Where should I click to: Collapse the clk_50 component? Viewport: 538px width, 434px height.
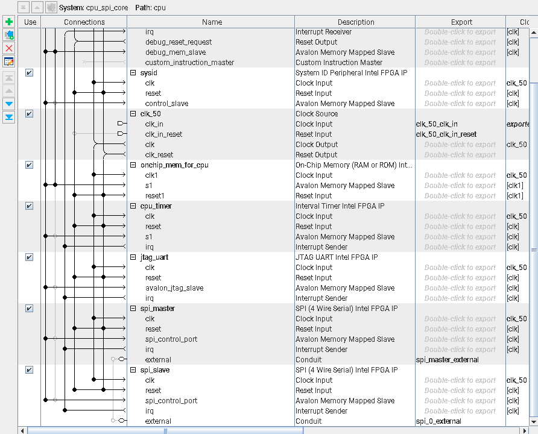pos(133,114)
